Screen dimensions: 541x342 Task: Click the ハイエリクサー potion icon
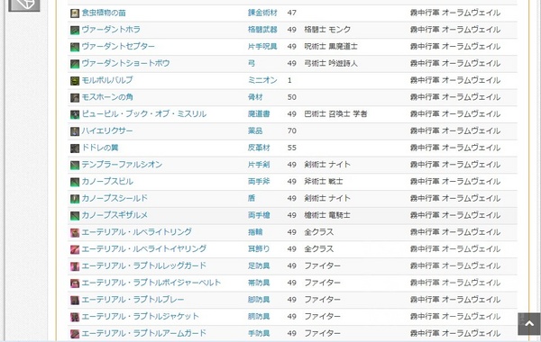point(75,131)
